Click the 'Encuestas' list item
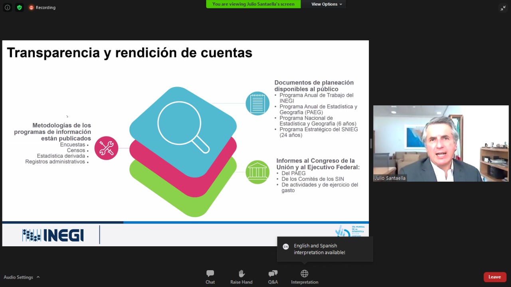 (73, 144)
